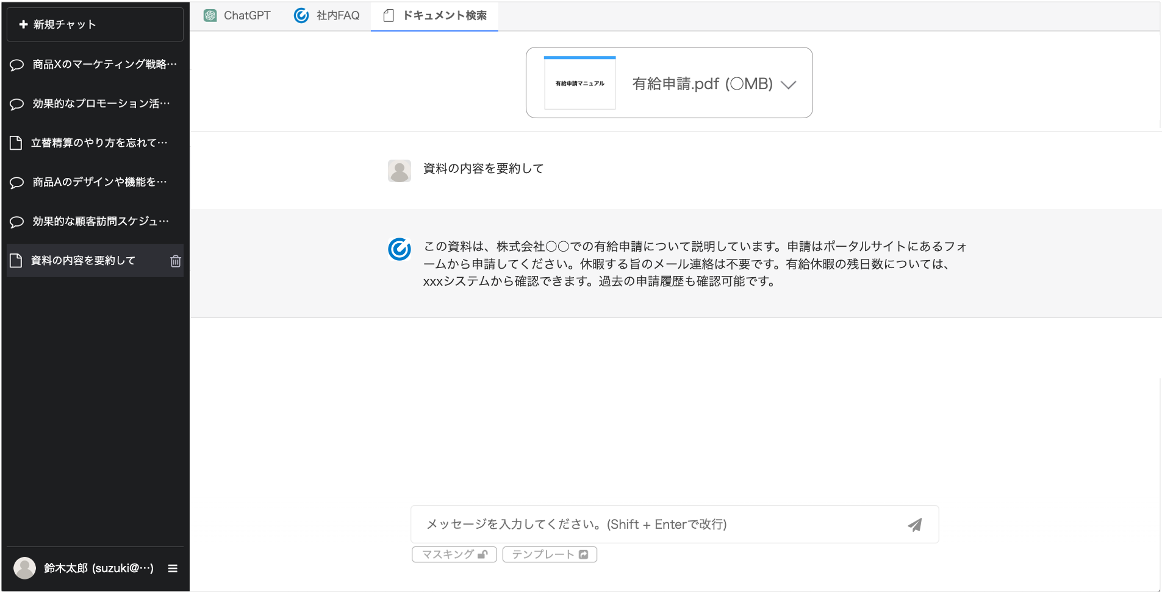This screenshot has width=1162, height=594.
Task: Delete chat using the trash icon
Action: 176,261
